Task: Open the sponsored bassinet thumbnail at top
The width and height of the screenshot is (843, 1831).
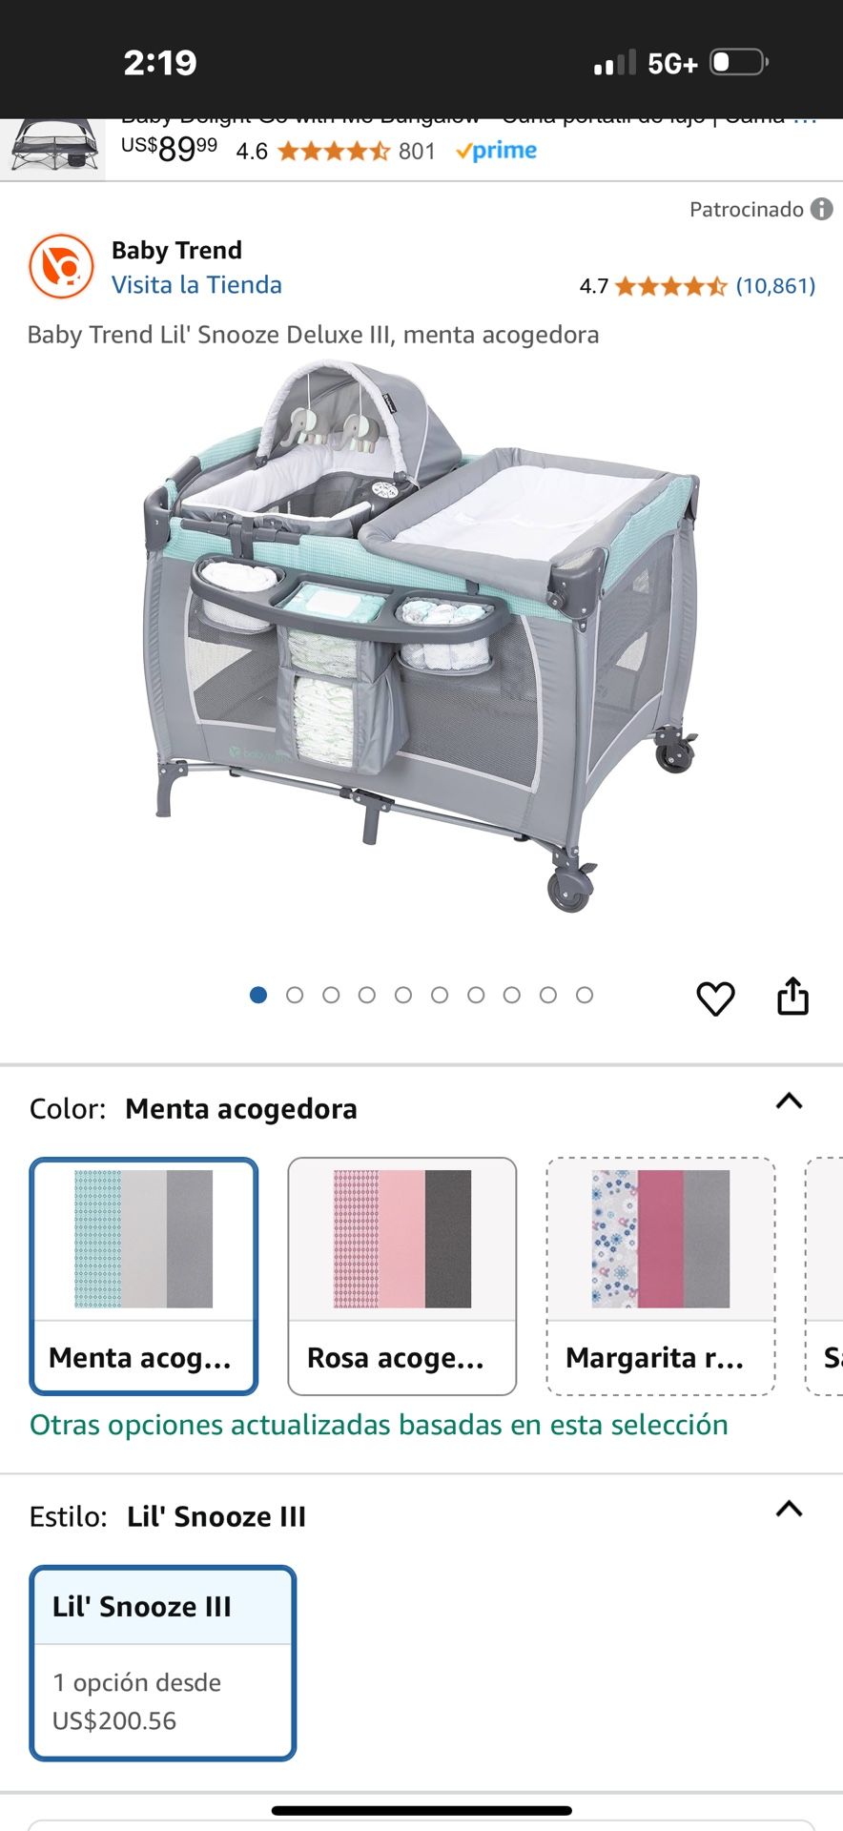Action: (52, 145)
